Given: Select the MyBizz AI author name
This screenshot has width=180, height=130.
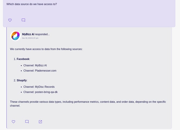Looking at the screenshot, I should pyautogui.click(x=28, y=34).
